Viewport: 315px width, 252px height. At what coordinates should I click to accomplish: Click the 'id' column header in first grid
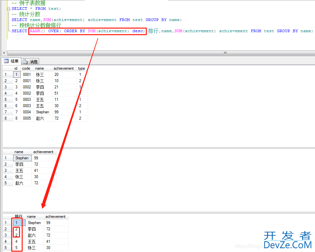(16, 68)
